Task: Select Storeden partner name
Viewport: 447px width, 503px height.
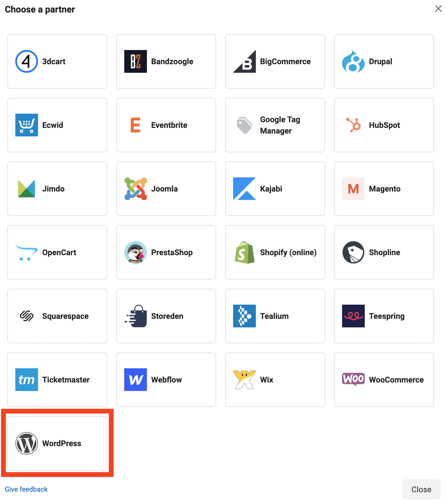Action: point(167,316)
